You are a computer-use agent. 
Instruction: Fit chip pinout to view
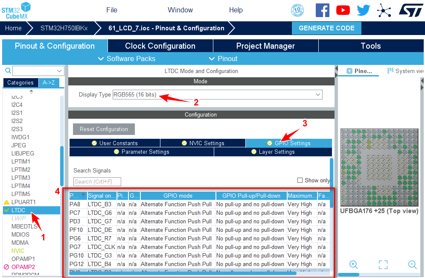(x=383, y=264)
